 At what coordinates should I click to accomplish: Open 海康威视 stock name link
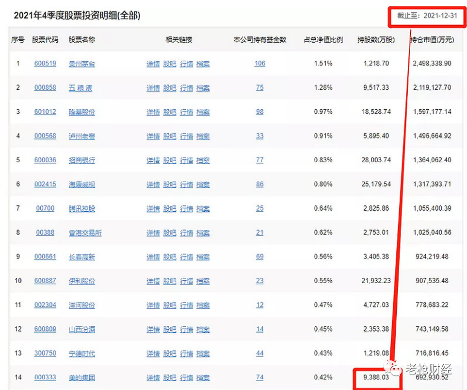(x=82, y=185)
